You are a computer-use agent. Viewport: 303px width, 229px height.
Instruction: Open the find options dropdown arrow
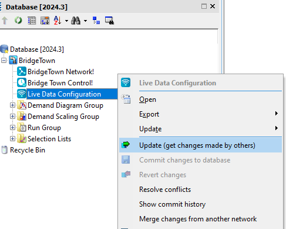tap(85, 21)
